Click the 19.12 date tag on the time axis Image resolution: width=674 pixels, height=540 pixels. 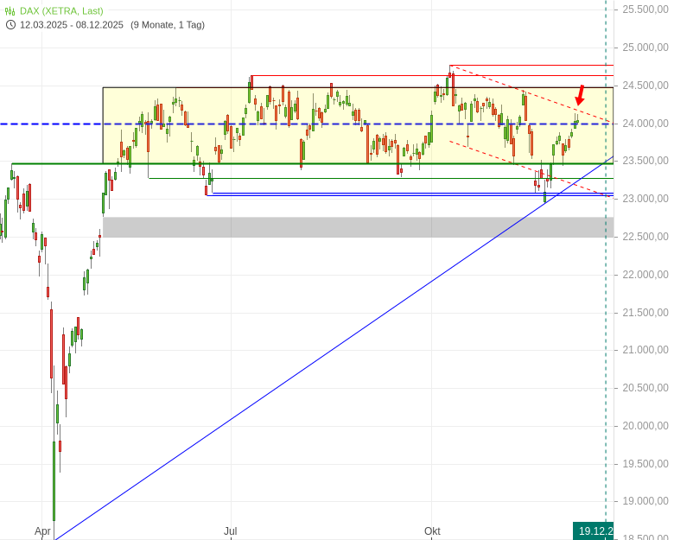coord(595,530)
